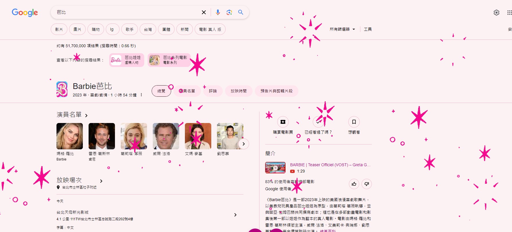
Task: Open the Buy movie tickets icon
Action: (283, 122)
